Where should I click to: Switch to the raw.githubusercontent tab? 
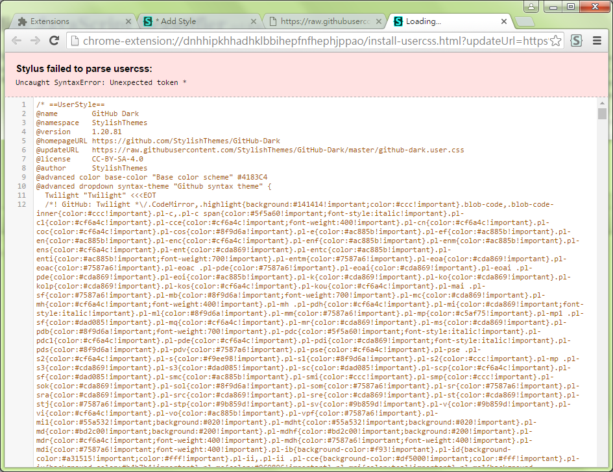tap(325, 21)
